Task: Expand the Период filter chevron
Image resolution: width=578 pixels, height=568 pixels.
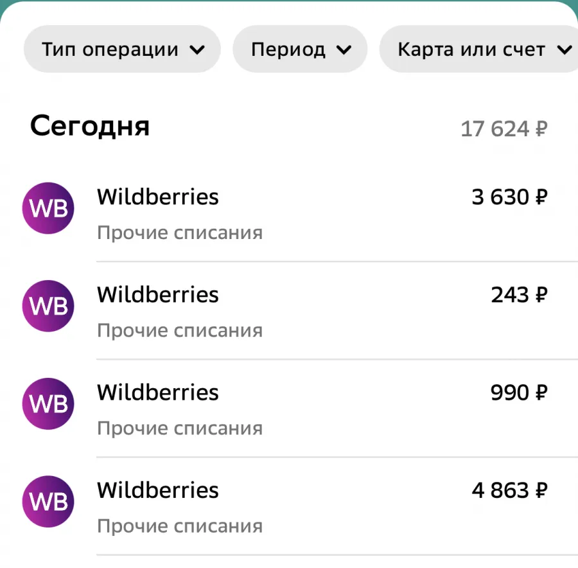Action: click(344, 49)
